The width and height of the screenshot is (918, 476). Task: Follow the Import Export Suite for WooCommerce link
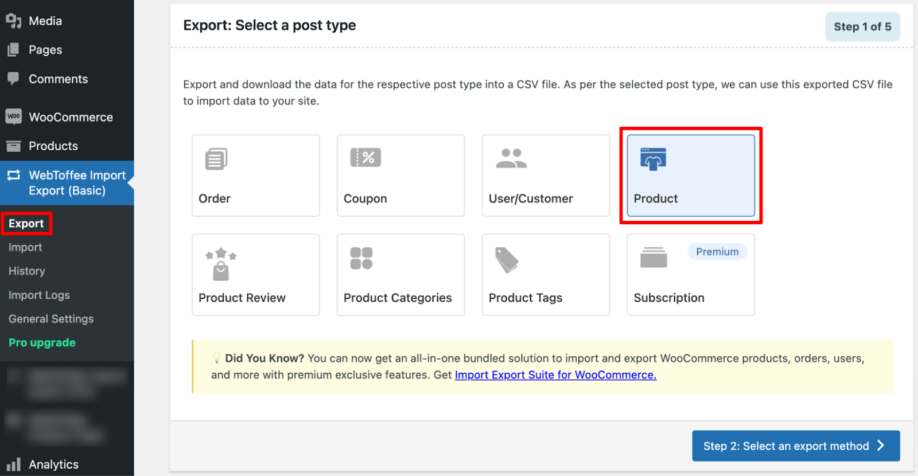pos(555,375)
